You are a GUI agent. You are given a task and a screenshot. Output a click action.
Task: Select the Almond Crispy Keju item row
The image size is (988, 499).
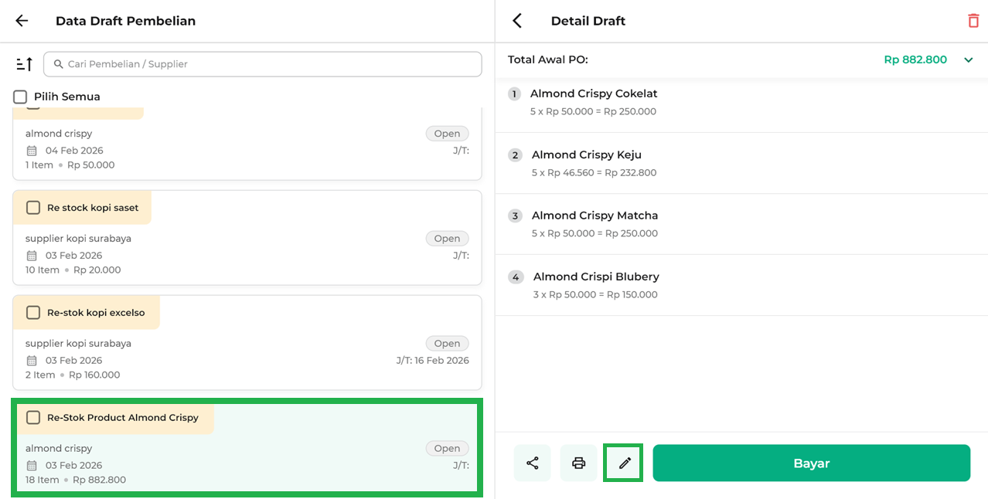coord(741,163)
